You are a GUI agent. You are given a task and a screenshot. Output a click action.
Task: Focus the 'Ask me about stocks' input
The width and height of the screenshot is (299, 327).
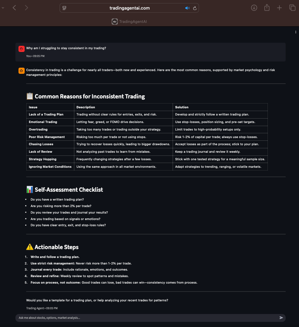pyautogui.click(x=147, y=318)
